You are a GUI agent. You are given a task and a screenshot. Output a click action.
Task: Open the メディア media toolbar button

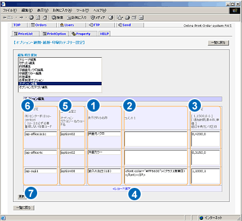pyautogui.click(x=97, y=17)
